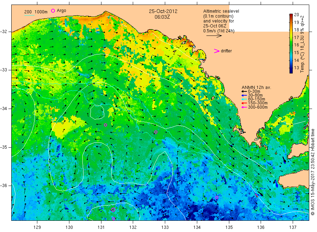Screen dimensions: 317x232
Task: Click the longitude label 131
Action: [x=101, y=227]
